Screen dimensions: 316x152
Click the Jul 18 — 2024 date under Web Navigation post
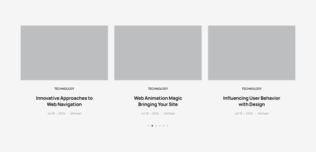(56, 113)
